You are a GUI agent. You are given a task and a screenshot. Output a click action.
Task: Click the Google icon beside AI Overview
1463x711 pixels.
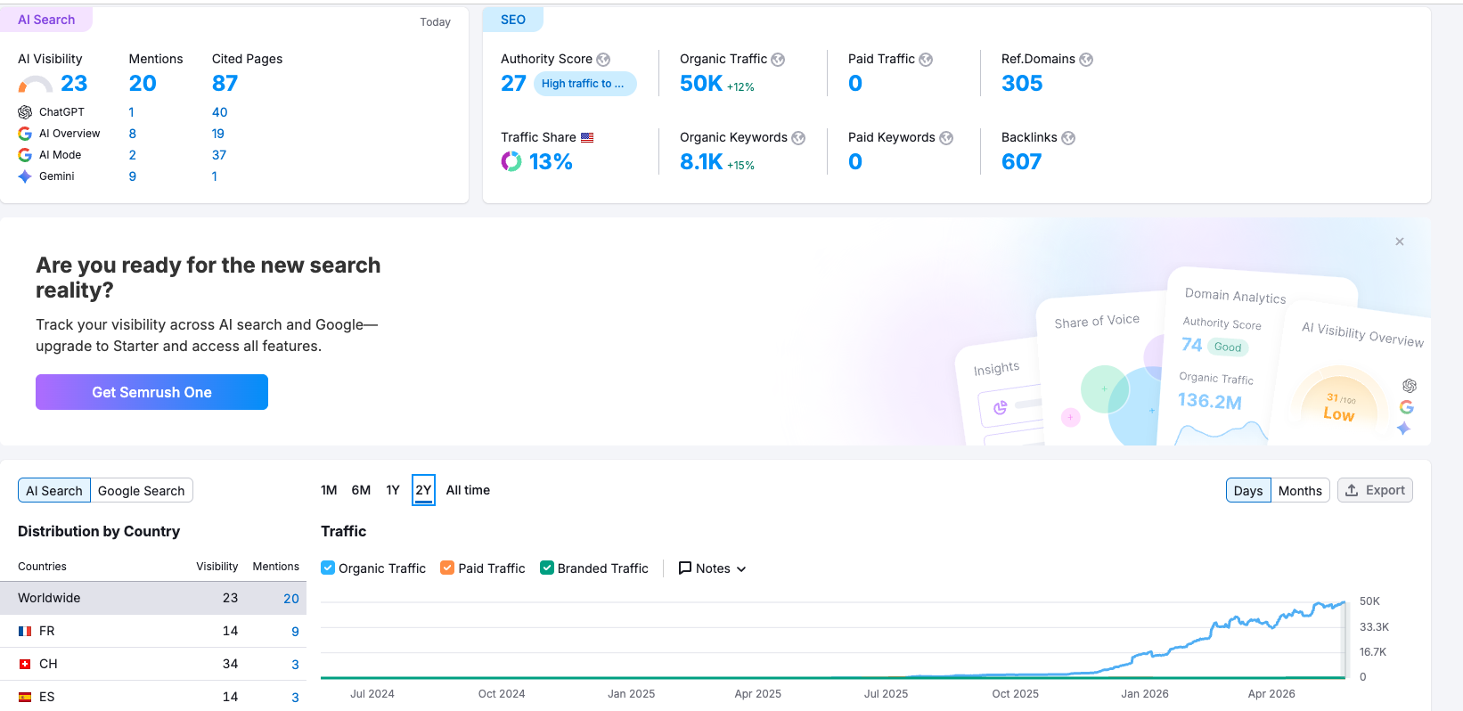25,134
